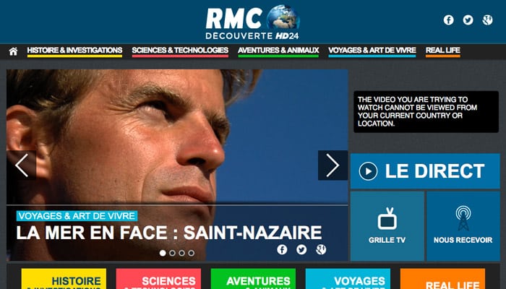Image resolution: width=506 pixels, height=289 pixels.
Task: Show the previous slide with left arrow
Action: [x=21, y=165]
